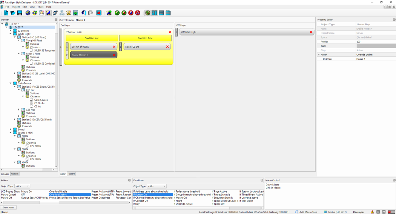Screen dimensions: 396x214
Task: Click the red X delete toolbar icon
Action: pos(99,13)
